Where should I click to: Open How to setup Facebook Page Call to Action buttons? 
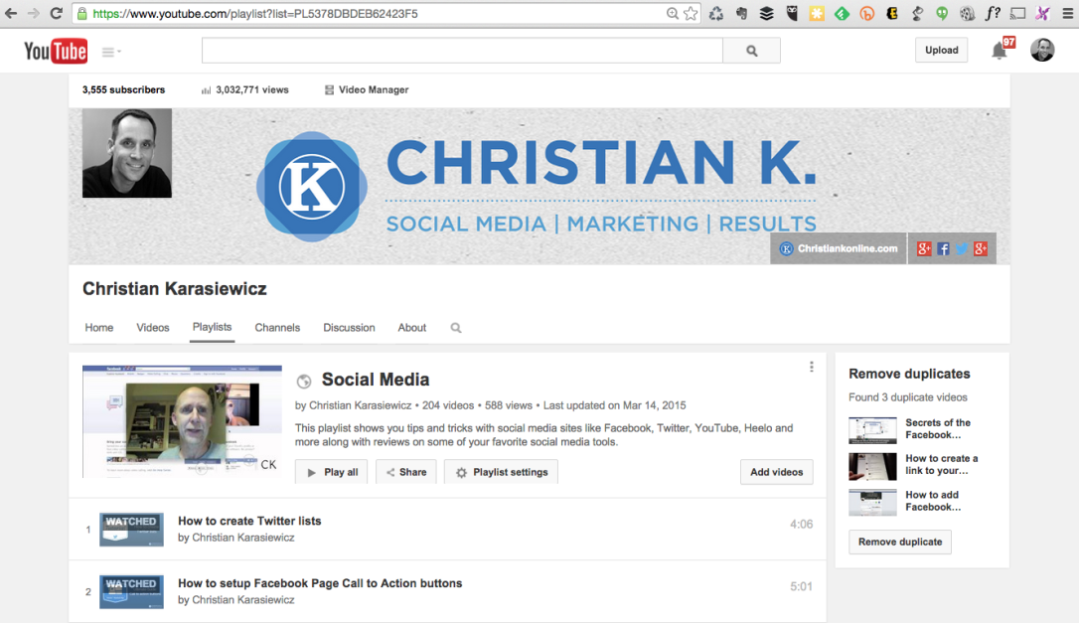[x=320, y=583]
